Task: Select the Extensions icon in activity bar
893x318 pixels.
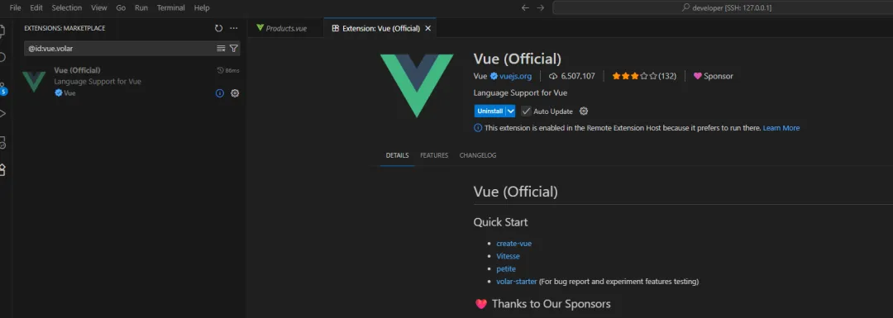Action: tap(2, 169)
